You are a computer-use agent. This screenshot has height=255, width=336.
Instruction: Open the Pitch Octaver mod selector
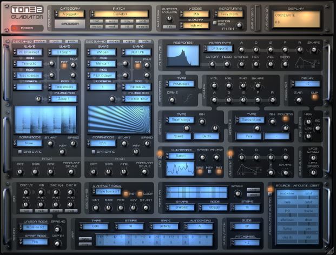pos(102,75)
